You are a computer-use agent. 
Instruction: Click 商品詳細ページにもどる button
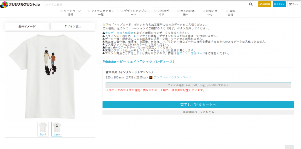[198, 112]
